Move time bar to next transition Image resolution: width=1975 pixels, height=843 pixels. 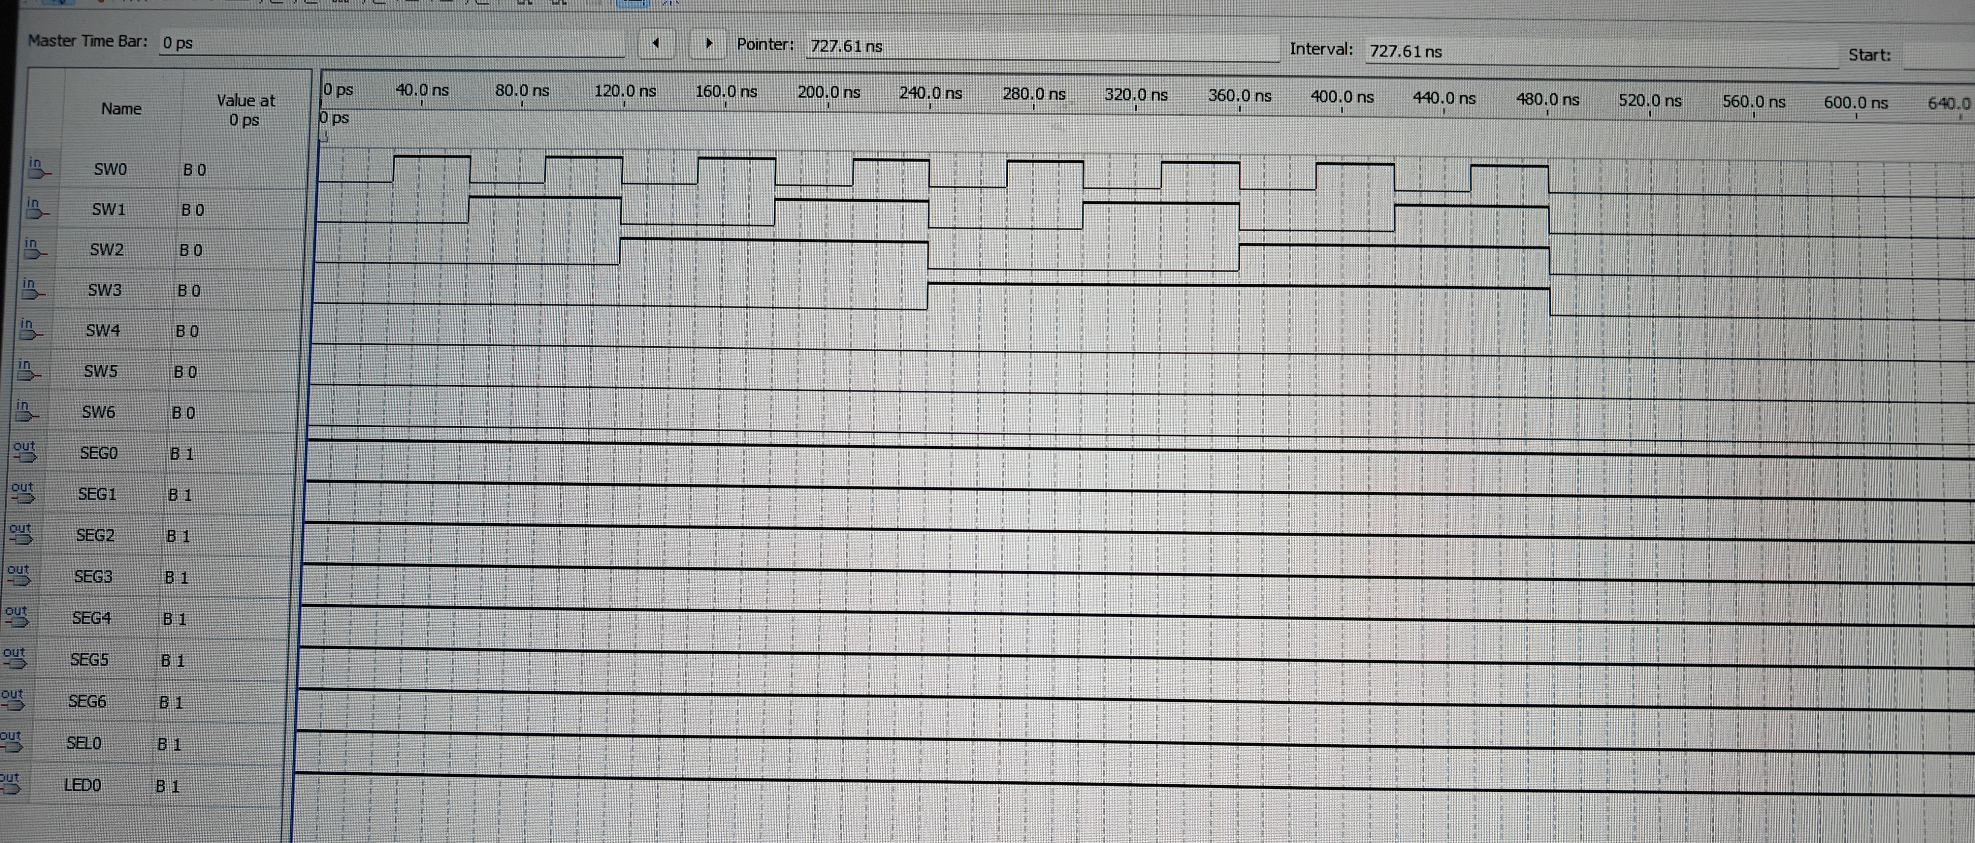point(708,44)
